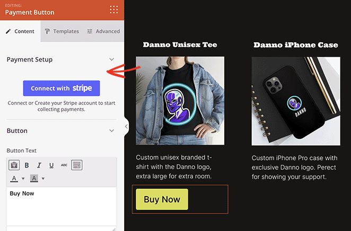
Task: Open the block grid icon in header
Action: coord(113,10)
